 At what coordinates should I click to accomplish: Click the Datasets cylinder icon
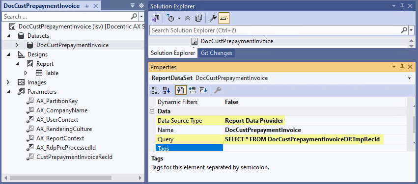pyautogui.click(x=21, y=36)
